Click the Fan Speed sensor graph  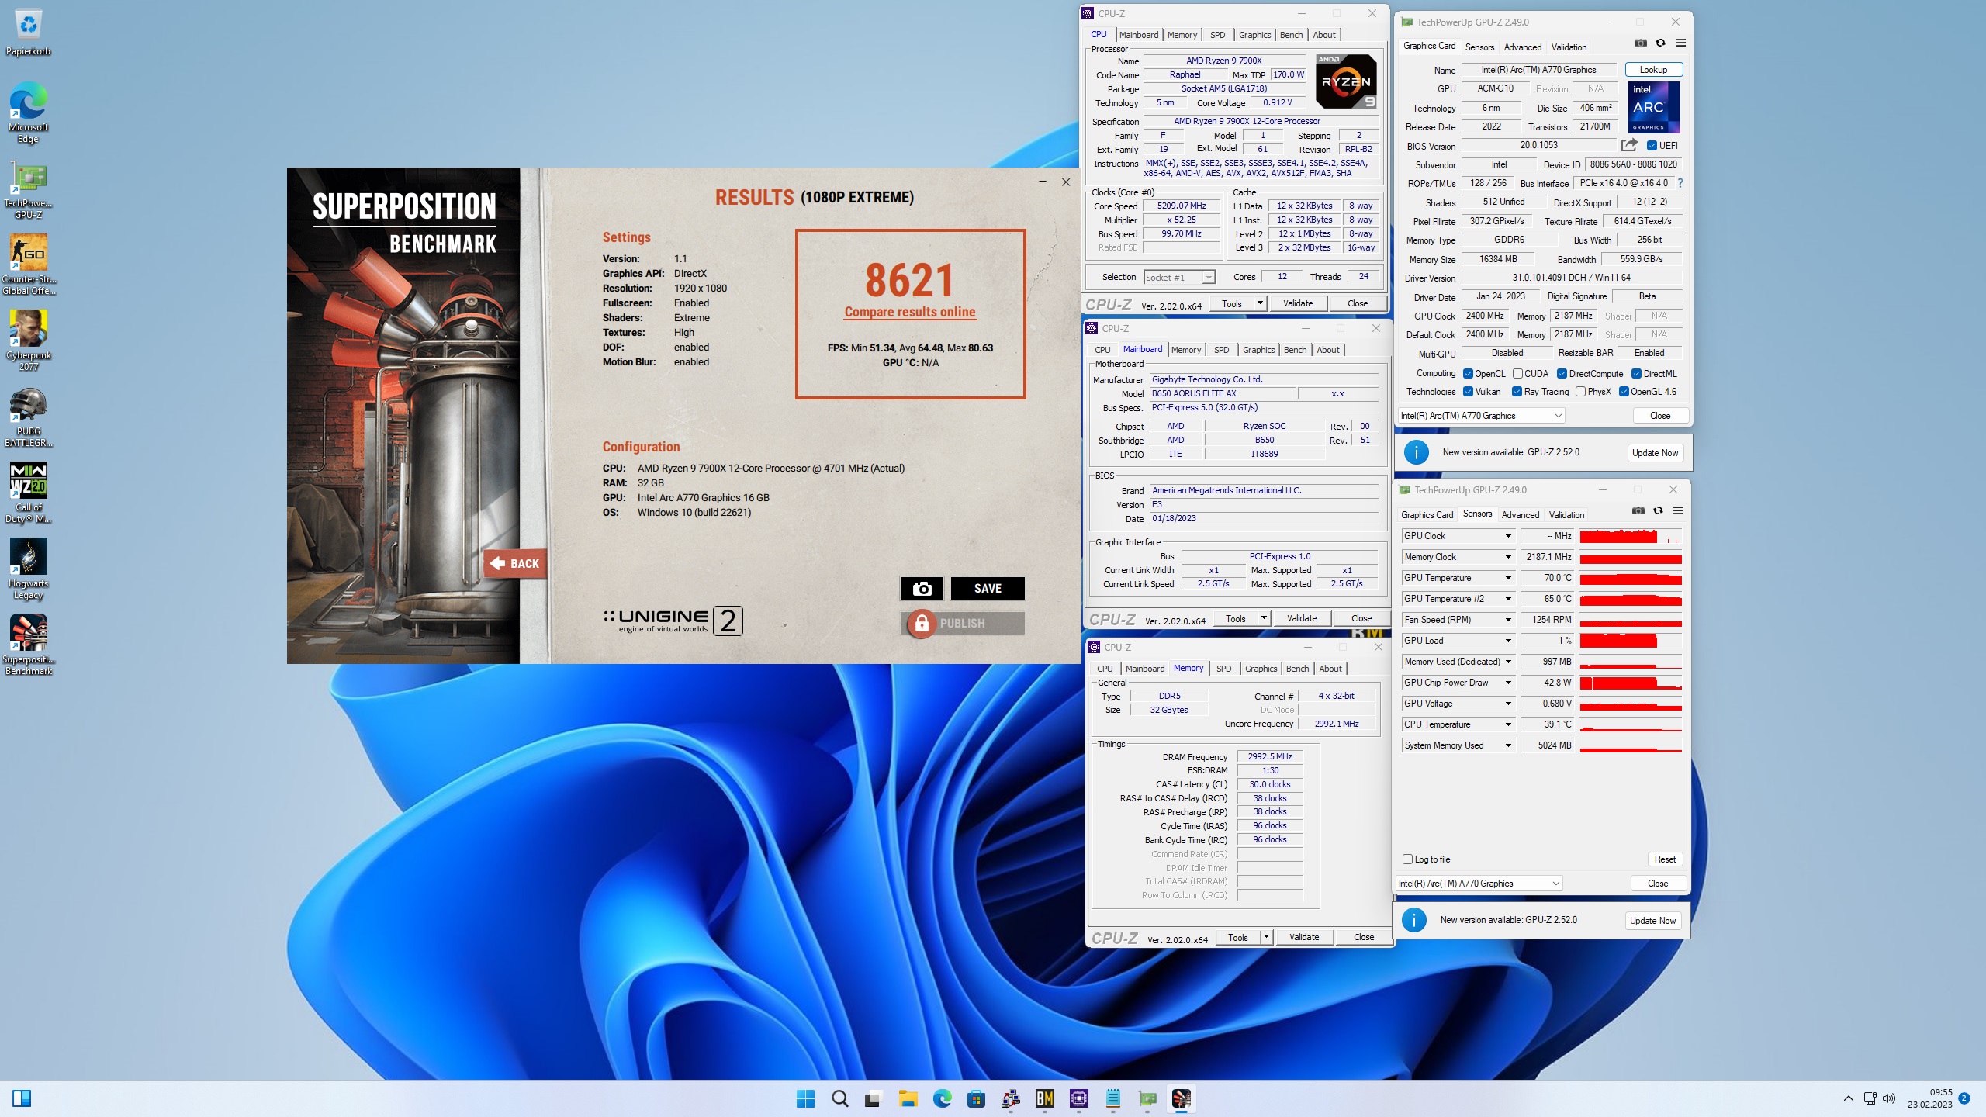tap(1630, 620)
